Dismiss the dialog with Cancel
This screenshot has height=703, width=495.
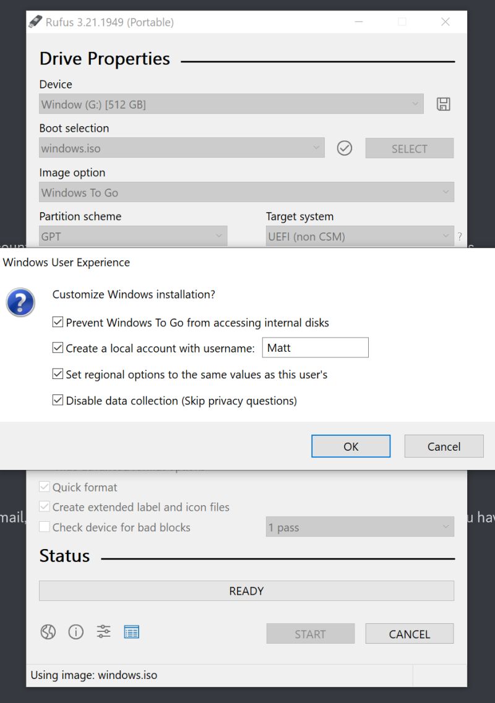point(444,446)
